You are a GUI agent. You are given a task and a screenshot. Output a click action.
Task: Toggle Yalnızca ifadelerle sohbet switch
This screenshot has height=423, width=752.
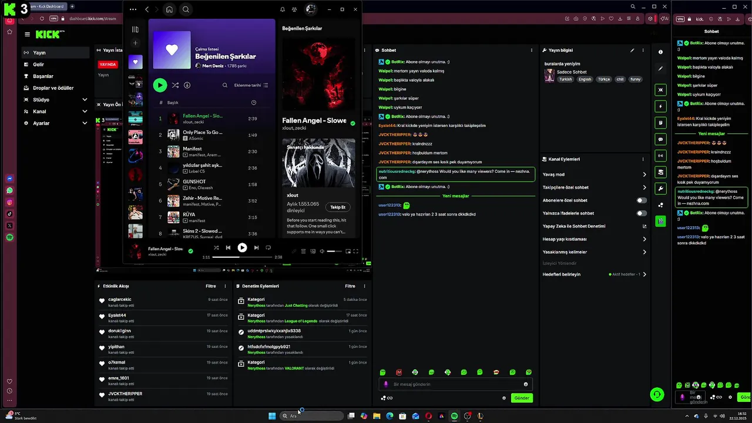tap(642, 213)
